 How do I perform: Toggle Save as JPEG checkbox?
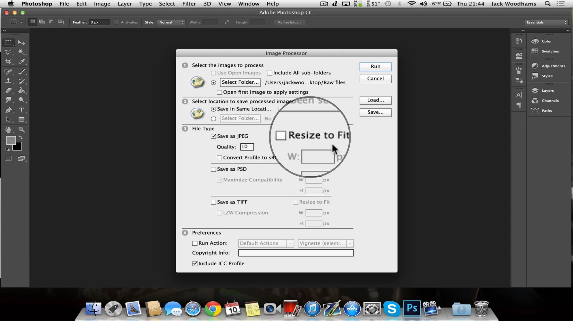tap(213, 136)
